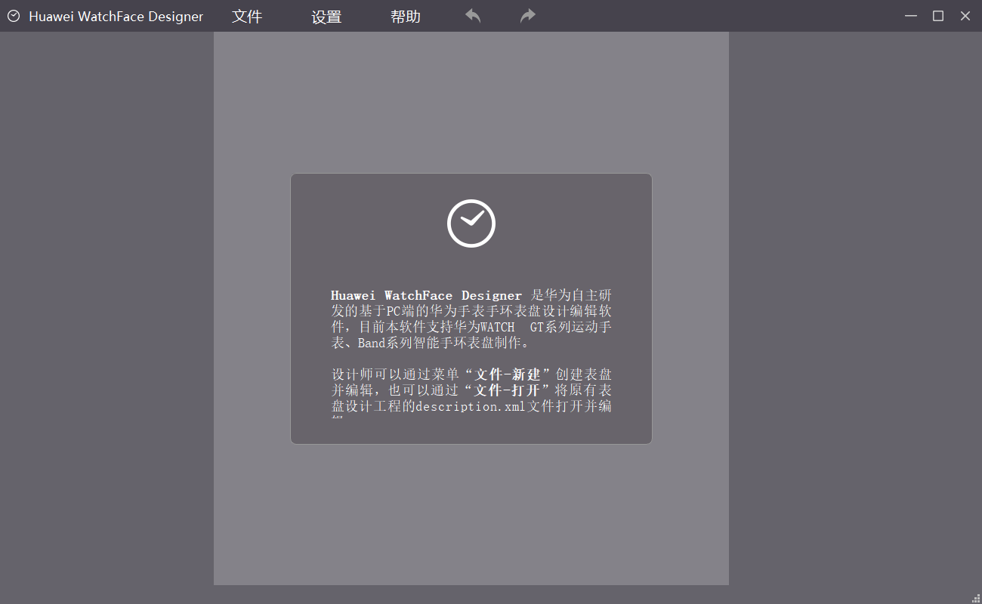Screen dimensions: 982x604
Task: Open the 帮助 menu
Action: pos(406,17)
